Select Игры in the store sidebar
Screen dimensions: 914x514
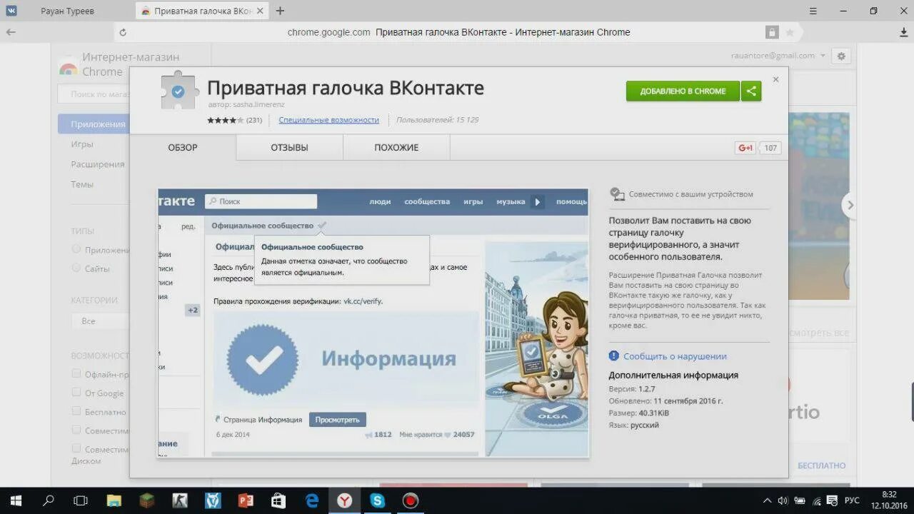pos(82,144)
